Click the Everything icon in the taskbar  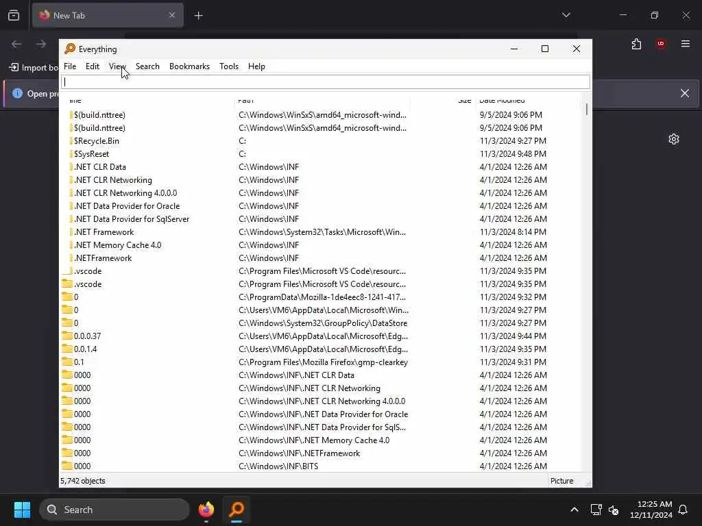(x=237, y=510)
